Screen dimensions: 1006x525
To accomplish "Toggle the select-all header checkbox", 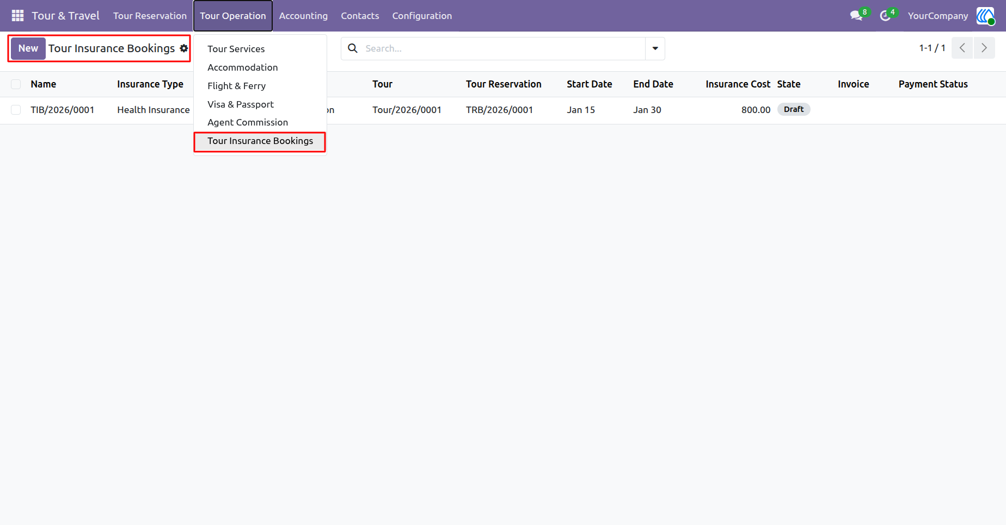I will (16, 84).
